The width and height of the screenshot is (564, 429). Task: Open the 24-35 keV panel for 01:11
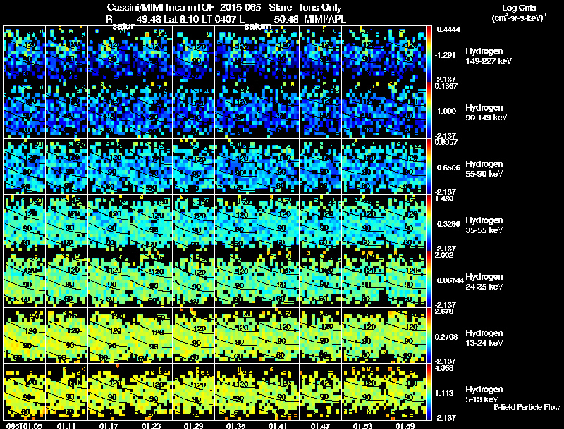[x=66, y=279]
